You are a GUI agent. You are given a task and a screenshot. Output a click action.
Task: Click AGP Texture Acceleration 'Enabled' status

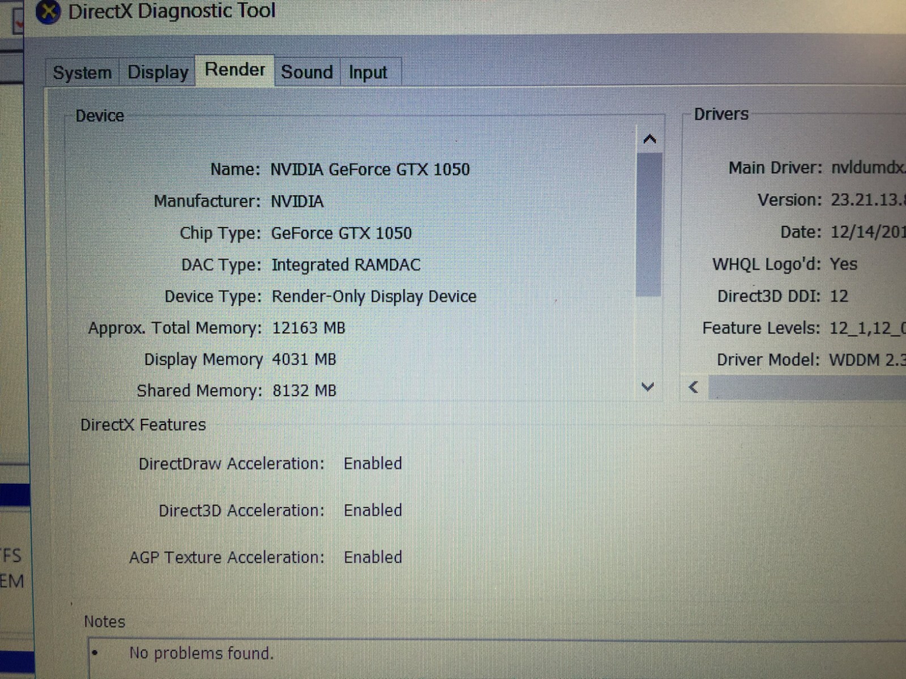click(373, 557)
